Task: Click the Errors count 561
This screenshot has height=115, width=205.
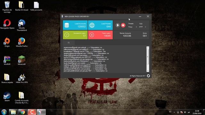Action: [144, 36]
